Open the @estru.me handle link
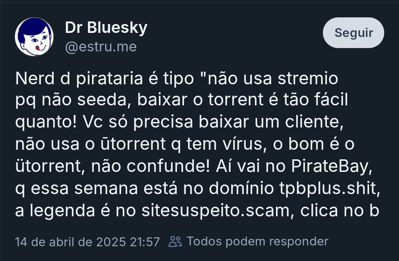 point(101,47)
